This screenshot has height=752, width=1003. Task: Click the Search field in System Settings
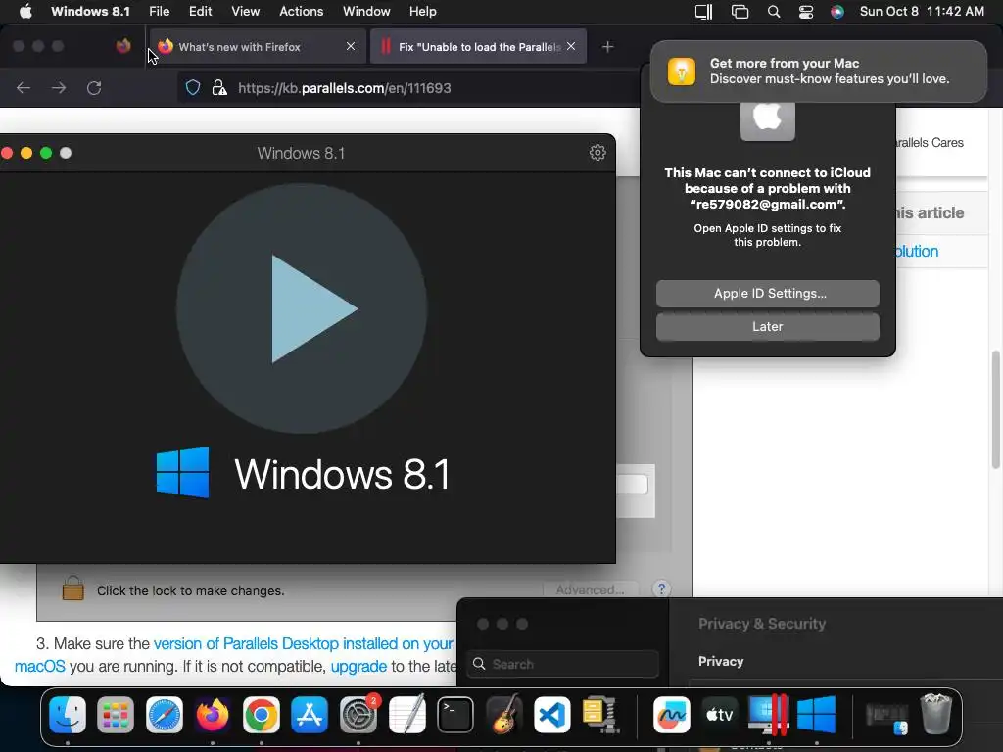click(563, 664)
